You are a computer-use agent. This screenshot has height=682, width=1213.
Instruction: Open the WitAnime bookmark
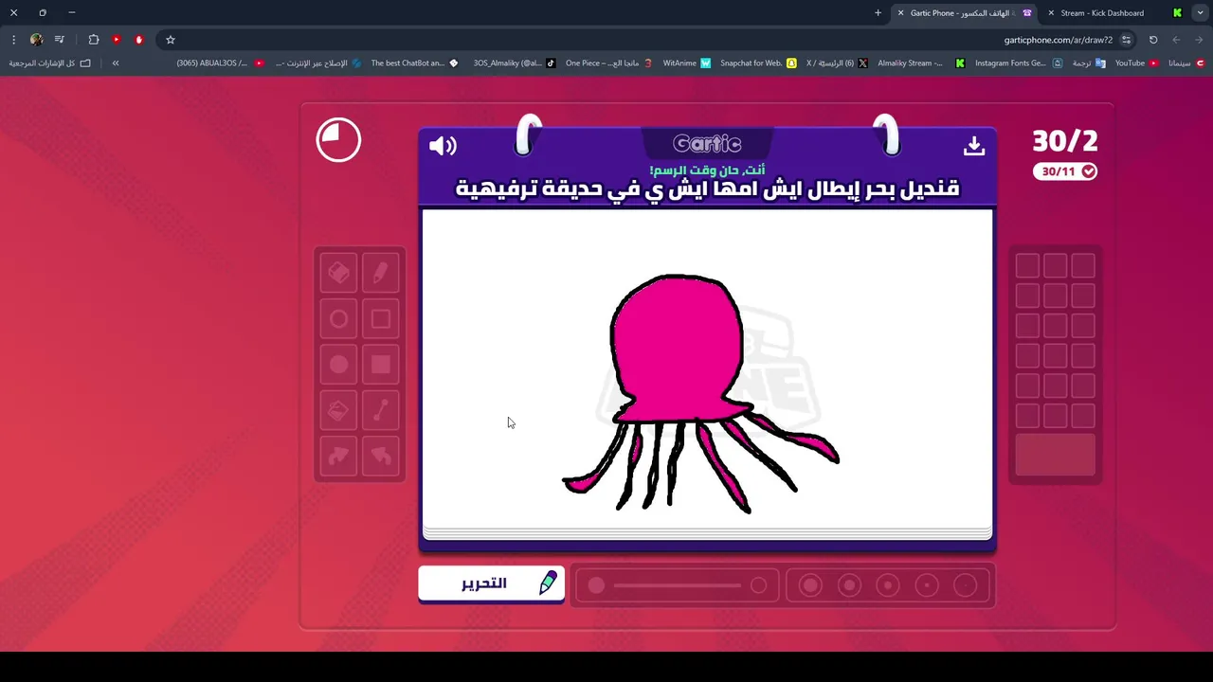click(687, 63)
